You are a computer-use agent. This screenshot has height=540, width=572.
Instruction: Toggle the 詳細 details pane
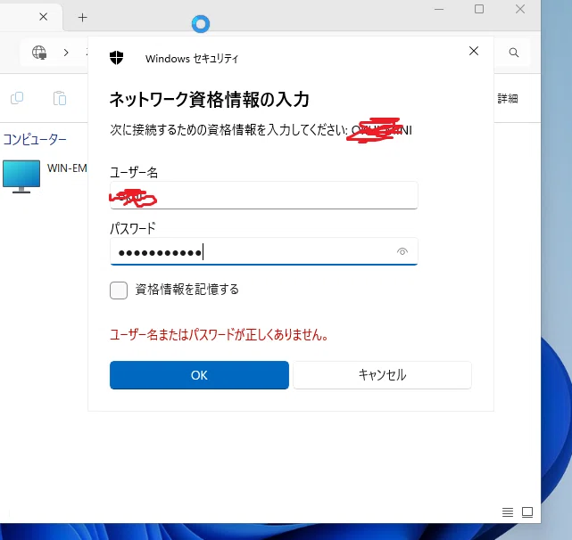point(508,98)
